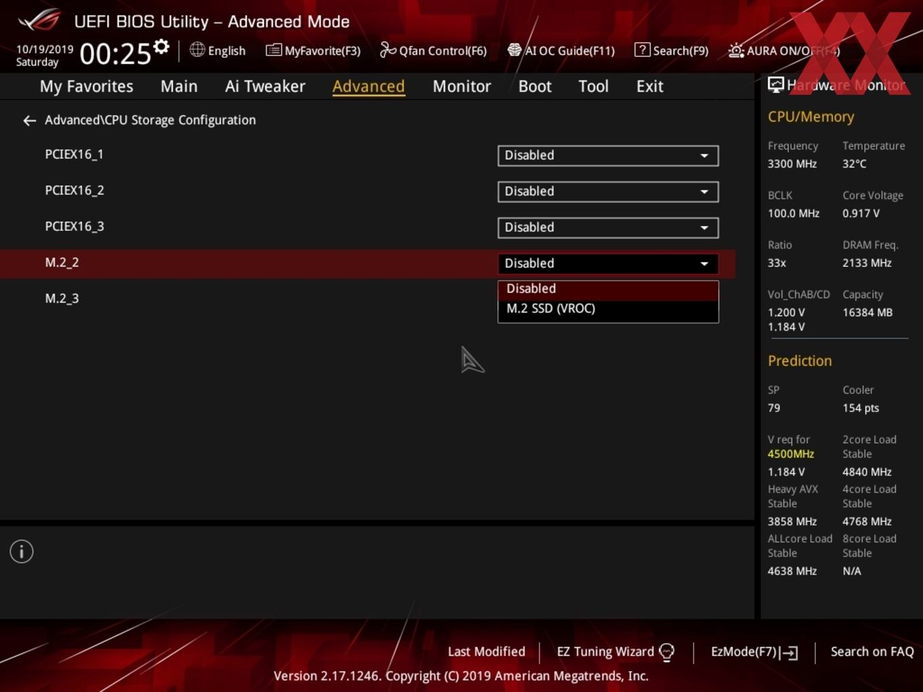923x692 pixels.
Task: Click the MyFavorite list icon
Action: tap(274, 50)
